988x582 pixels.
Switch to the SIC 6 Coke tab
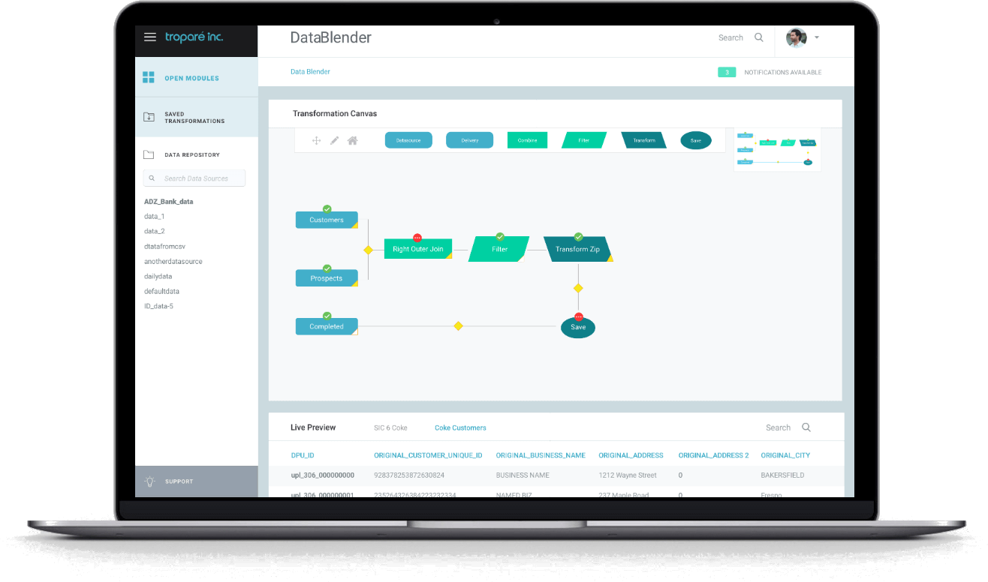(x=390, y=427)
